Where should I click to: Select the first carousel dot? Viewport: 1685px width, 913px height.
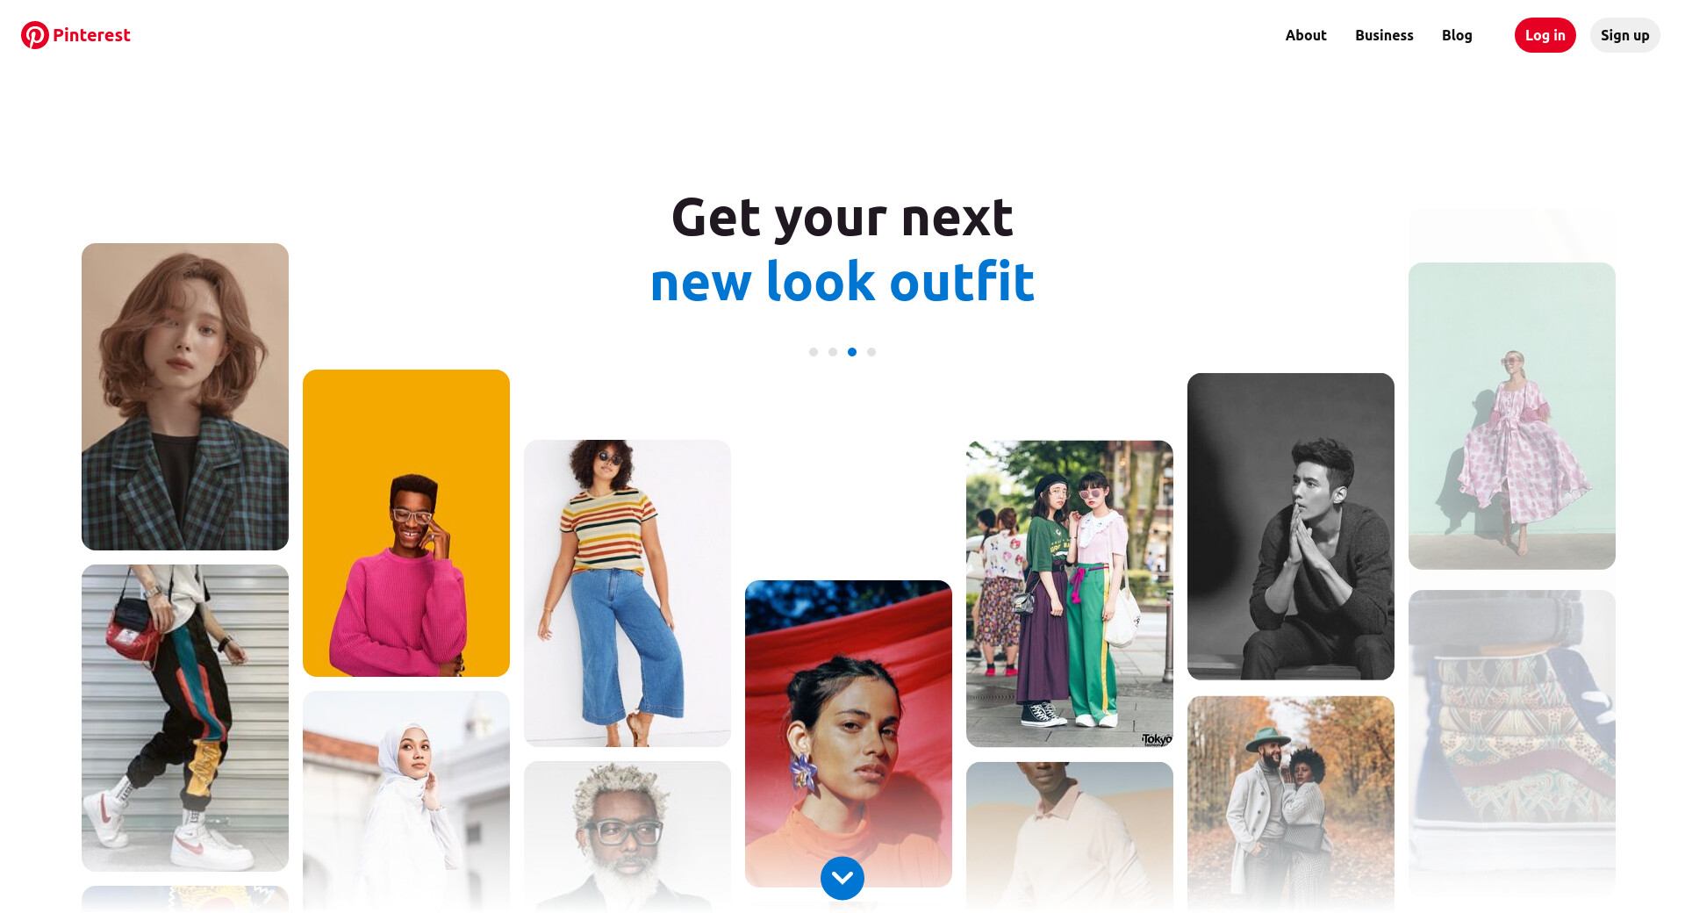814,352
